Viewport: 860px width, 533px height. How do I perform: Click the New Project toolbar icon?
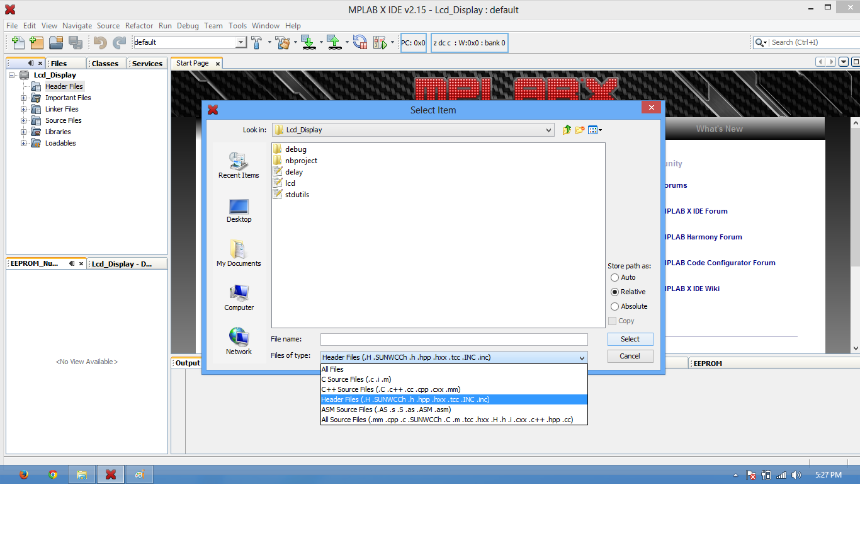coord(37,42)
